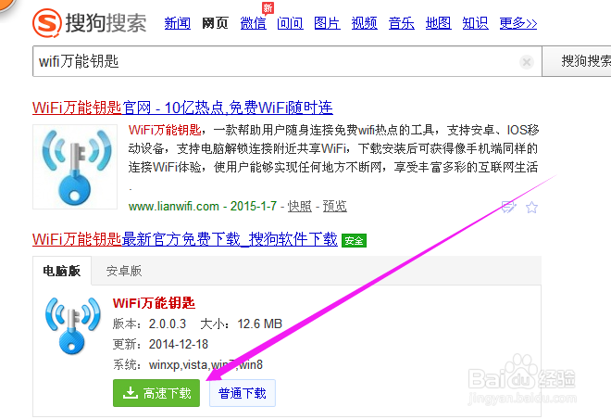Switch to the 电脑版 tab
Image resolution: width=611 pixels, height=419 pixels.
click(x=62, y=271)
